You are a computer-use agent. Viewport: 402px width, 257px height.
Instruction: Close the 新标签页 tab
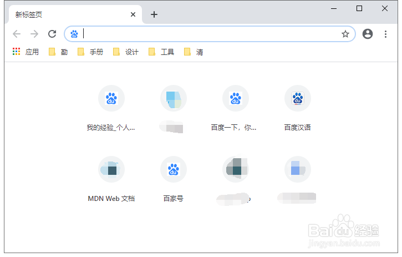133,14
